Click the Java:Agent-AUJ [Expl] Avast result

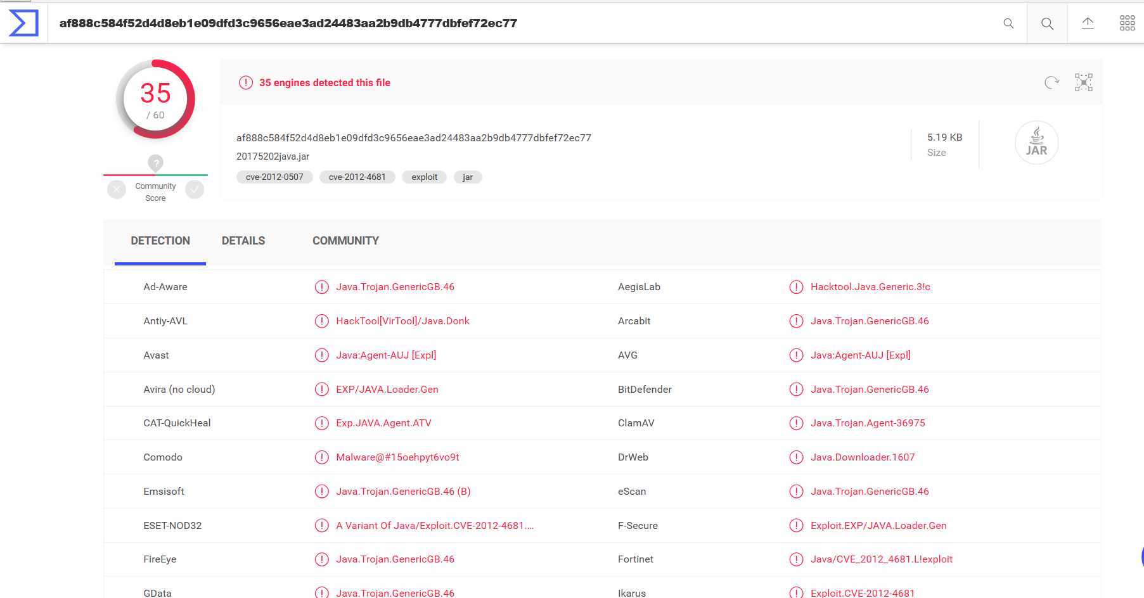click(386, 355)
